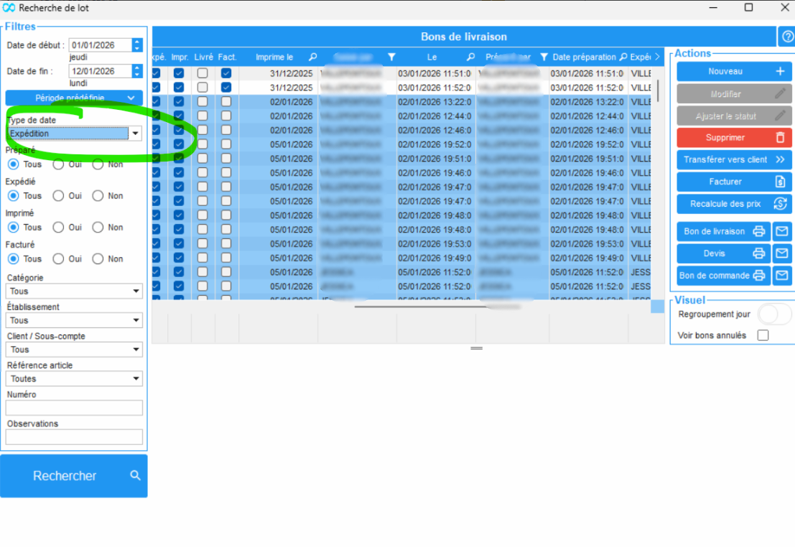
Task: Click search icon in Date préparation column
Action: point(623,57)
